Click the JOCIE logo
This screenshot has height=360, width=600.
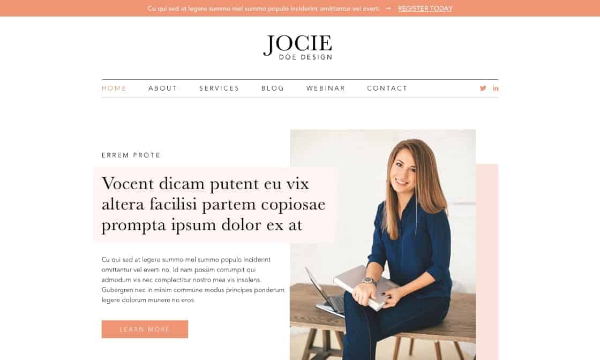298,47
